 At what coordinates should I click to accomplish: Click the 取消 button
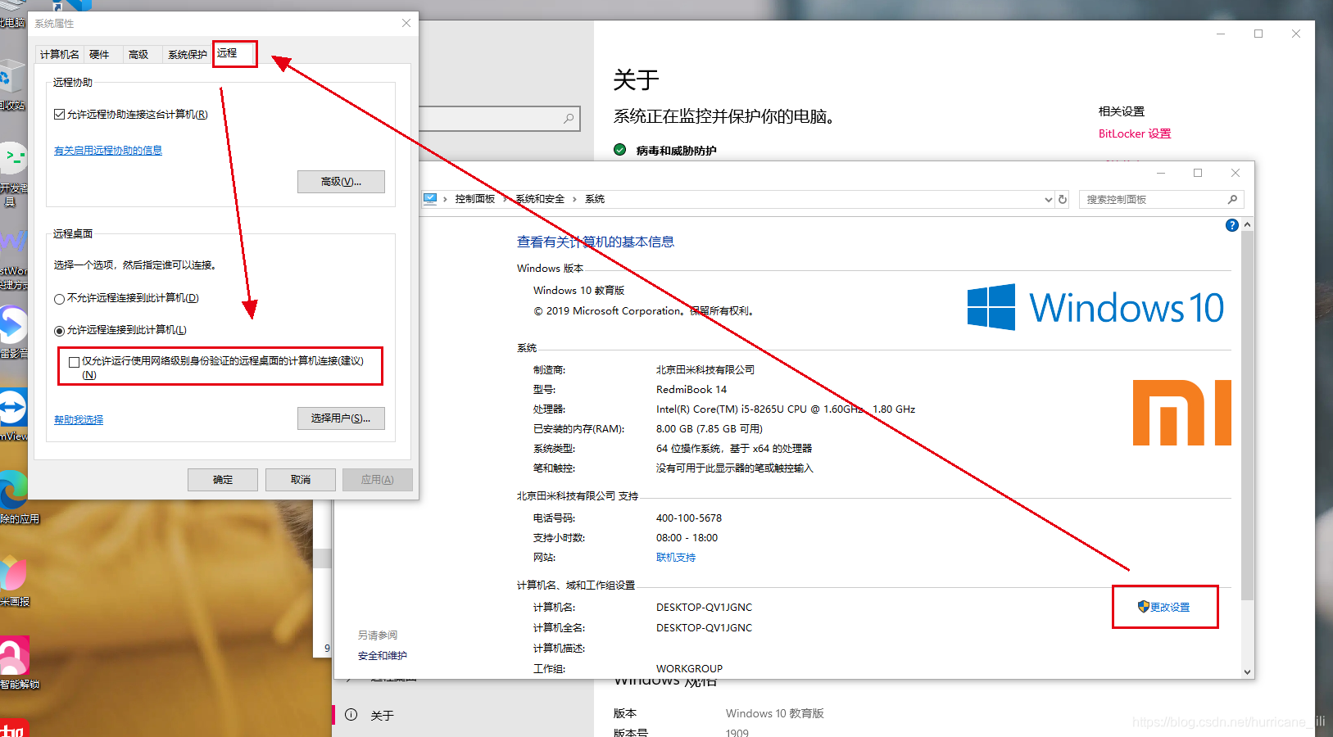coord(301,480)
